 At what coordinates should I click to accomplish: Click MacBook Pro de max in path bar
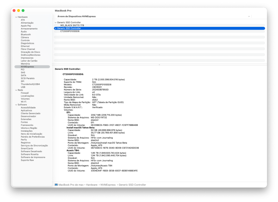click(x=71, y=185)
